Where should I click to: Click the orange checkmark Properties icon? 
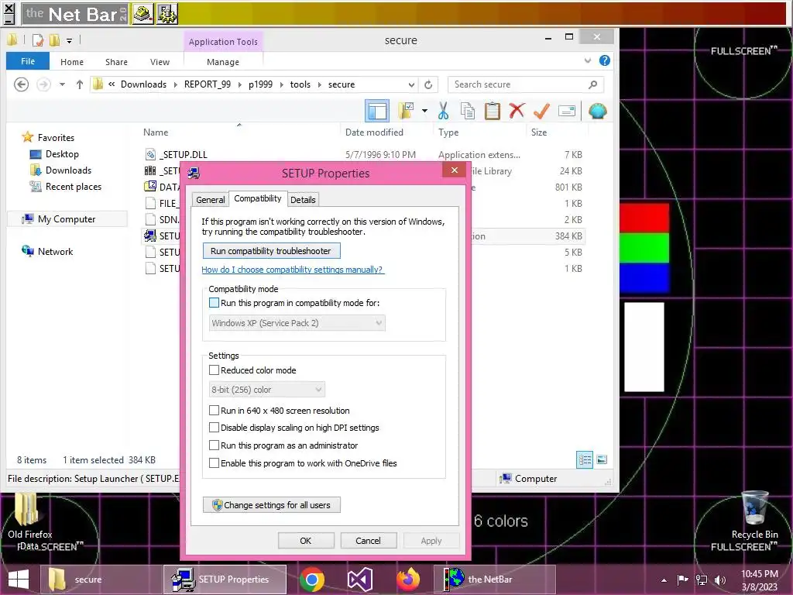click(541, 111)
